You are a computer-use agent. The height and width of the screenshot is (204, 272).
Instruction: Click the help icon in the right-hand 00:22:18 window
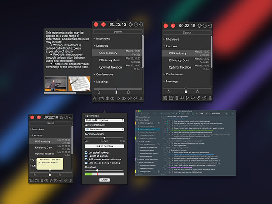point(205,25)
